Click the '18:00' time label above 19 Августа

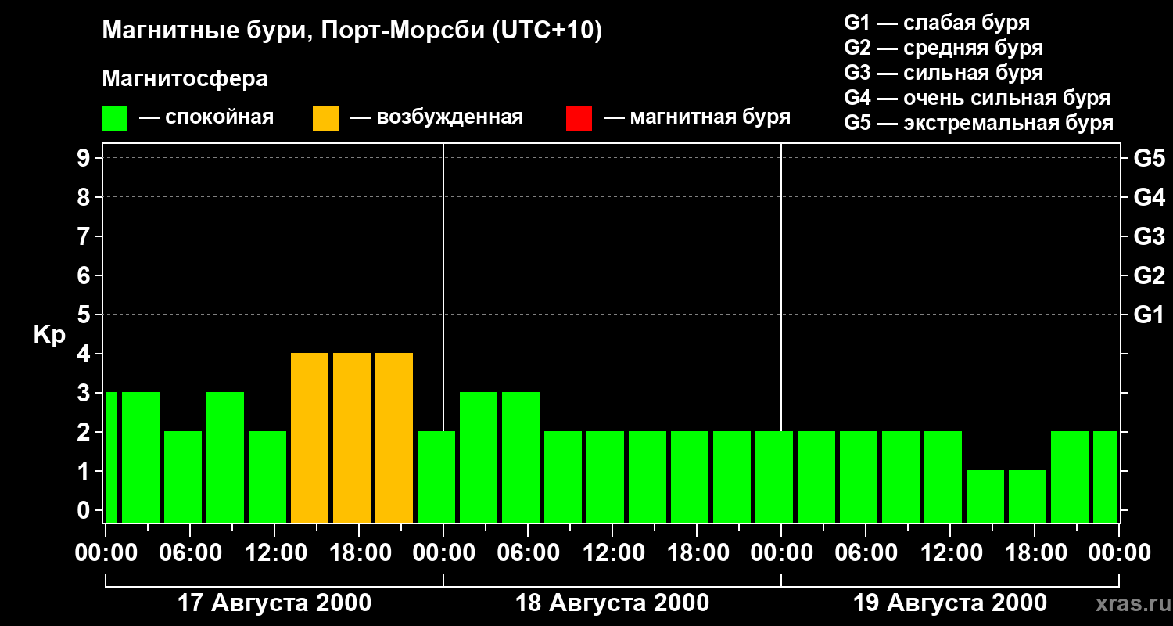click(1035, 553)
